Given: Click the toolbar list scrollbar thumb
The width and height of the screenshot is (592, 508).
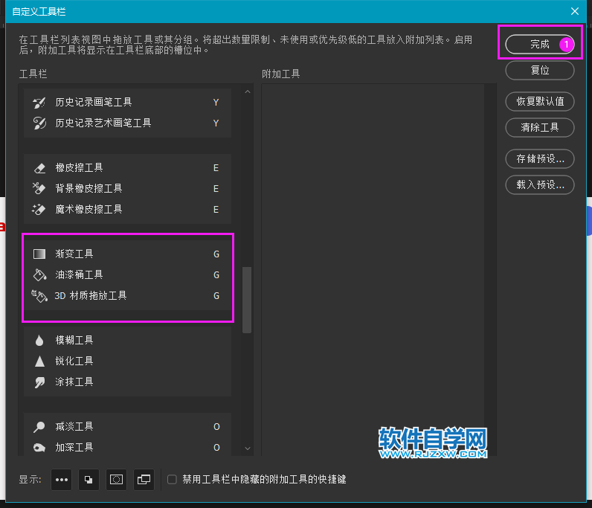Looking at the screenshot, I should pos(247,300).
